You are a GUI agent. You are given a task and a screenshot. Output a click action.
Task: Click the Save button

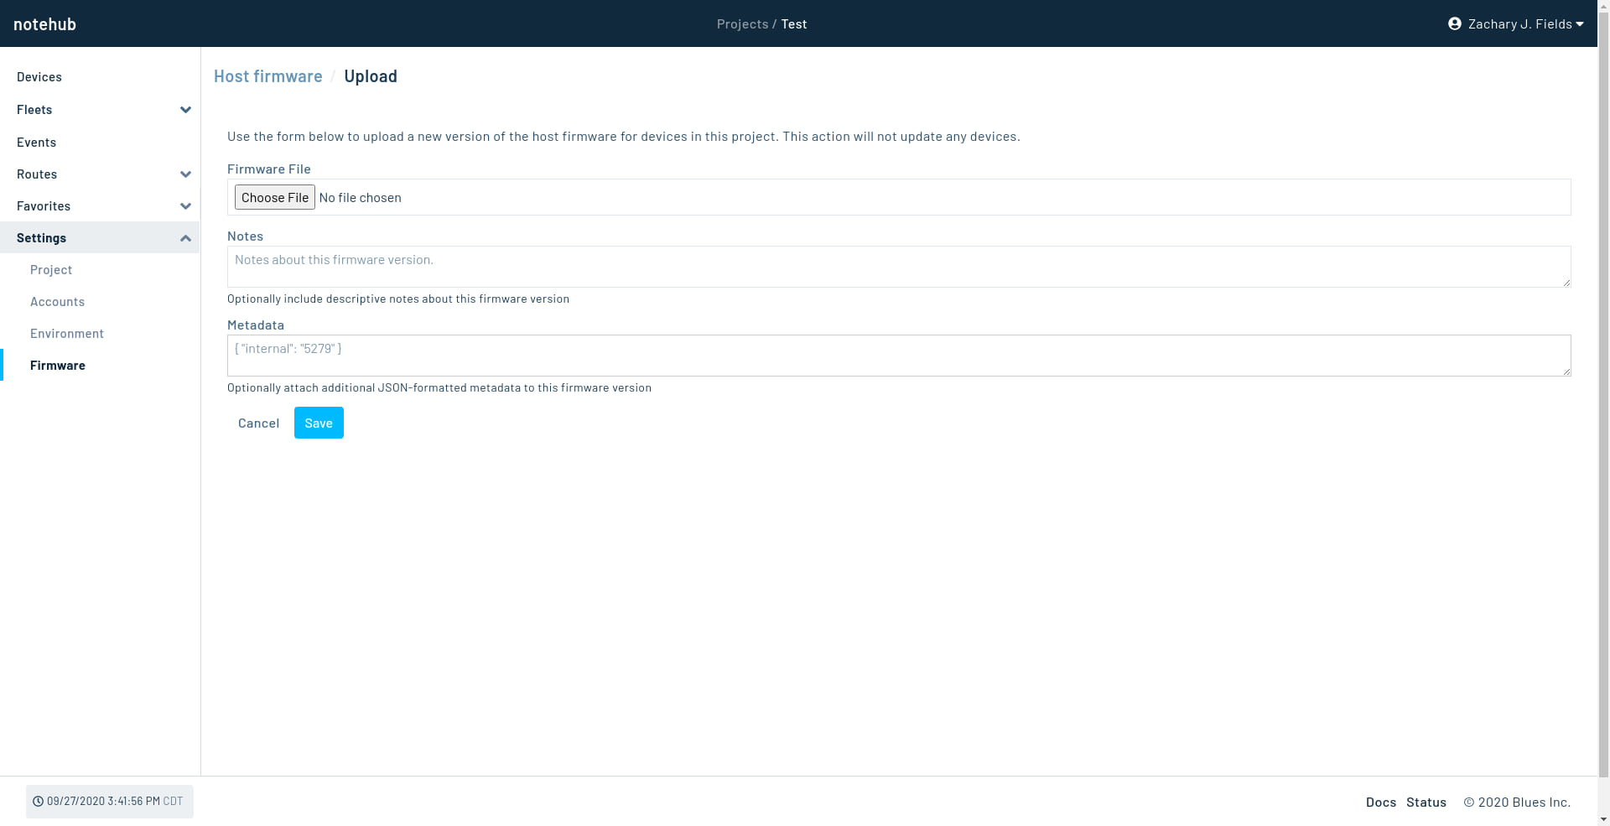point(318,423)
